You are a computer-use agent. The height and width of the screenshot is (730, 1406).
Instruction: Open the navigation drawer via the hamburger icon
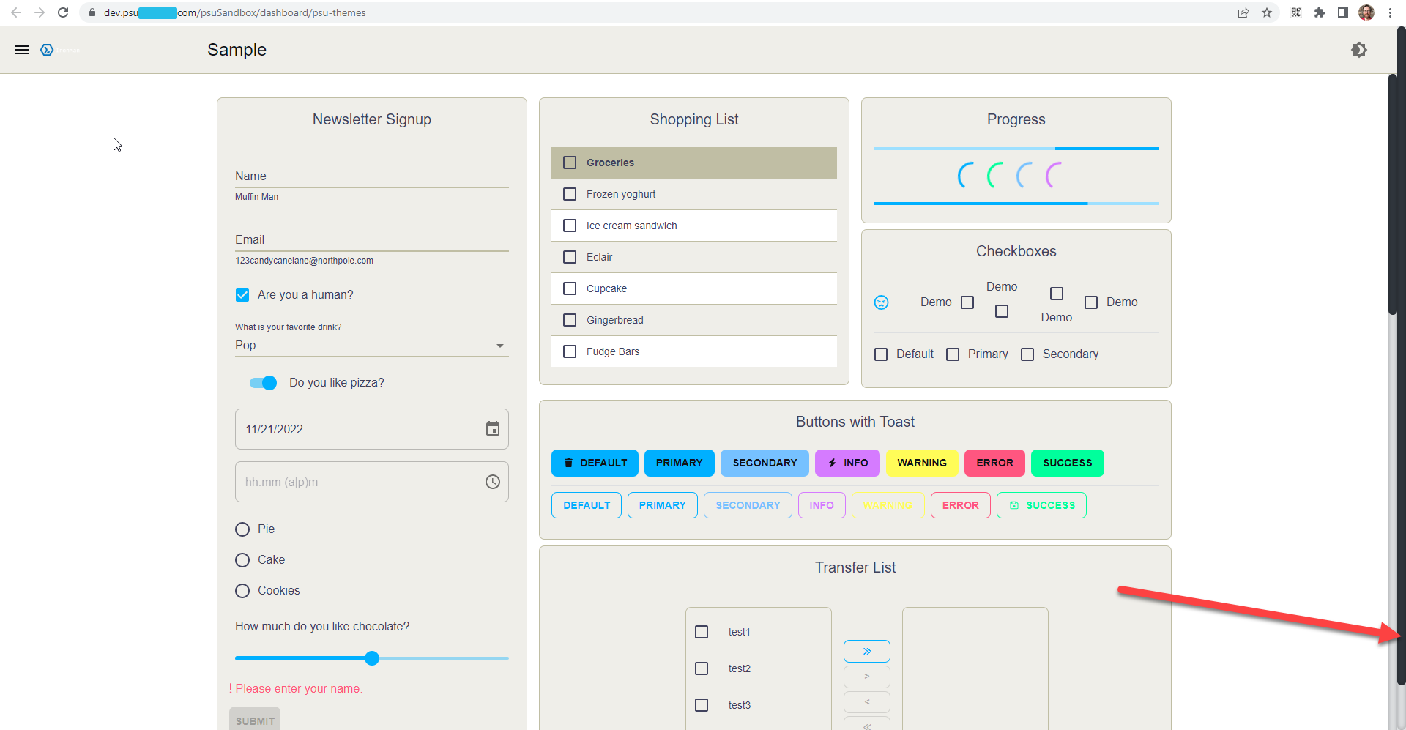(22, 50)
